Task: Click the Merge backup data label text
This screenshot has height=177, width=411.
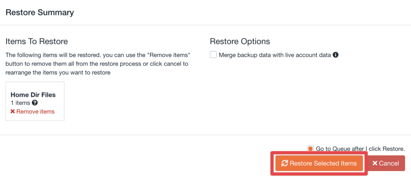Action: pos(275,55)
